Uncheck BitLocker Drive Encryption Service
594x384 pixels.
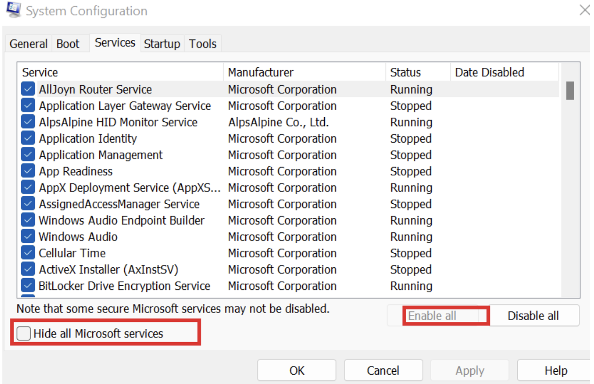pos(27,286)
